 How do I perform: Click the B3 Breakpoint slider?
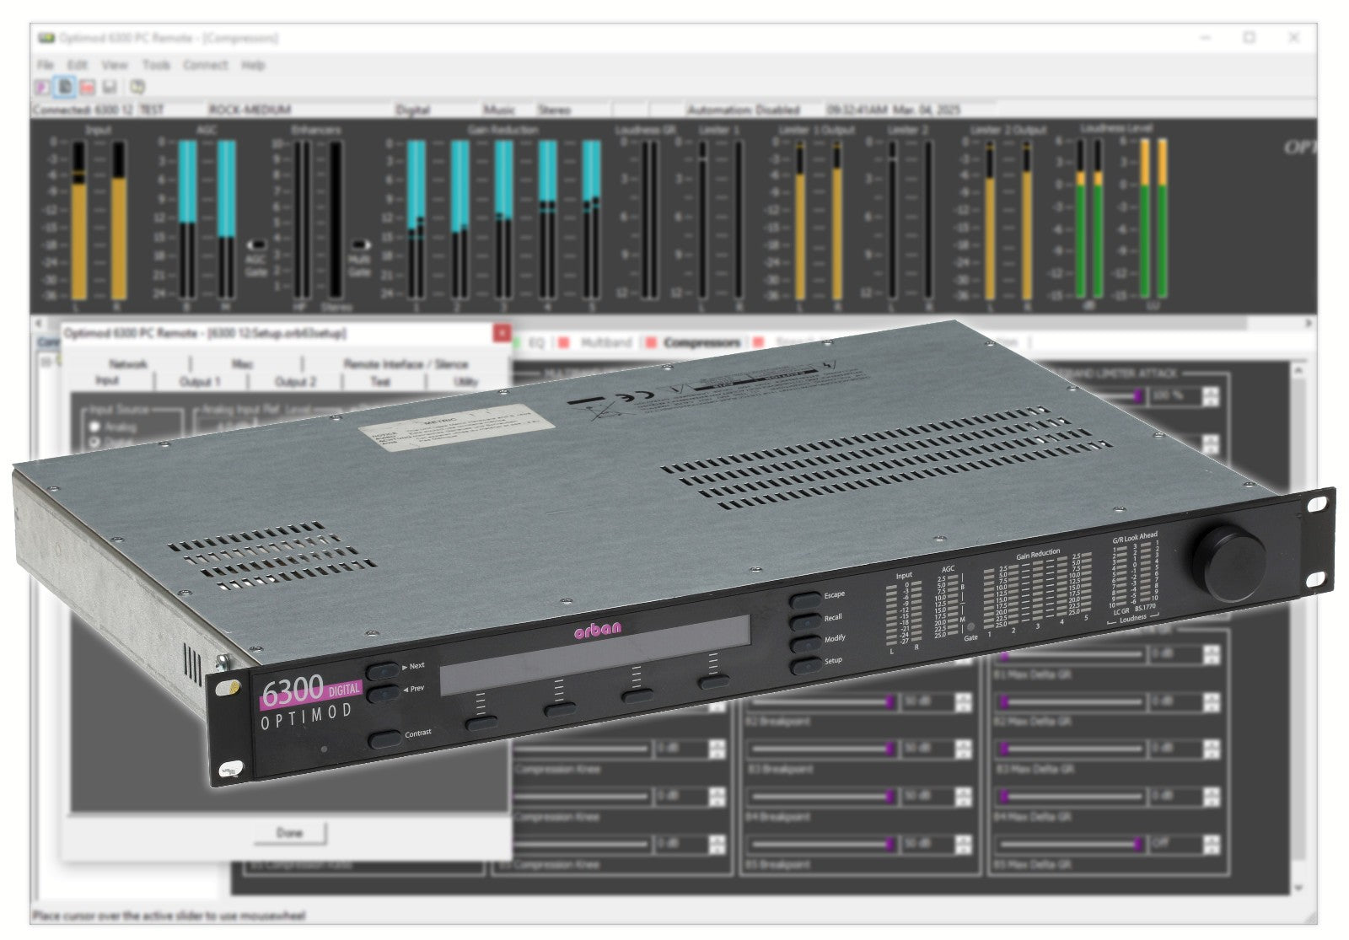[x=823, y=749]
